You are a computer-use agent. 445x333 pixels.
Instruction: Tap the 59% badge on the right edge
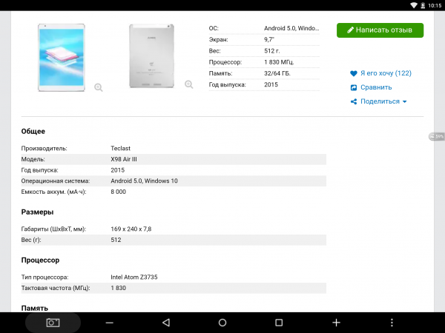[x=438, y=136]
